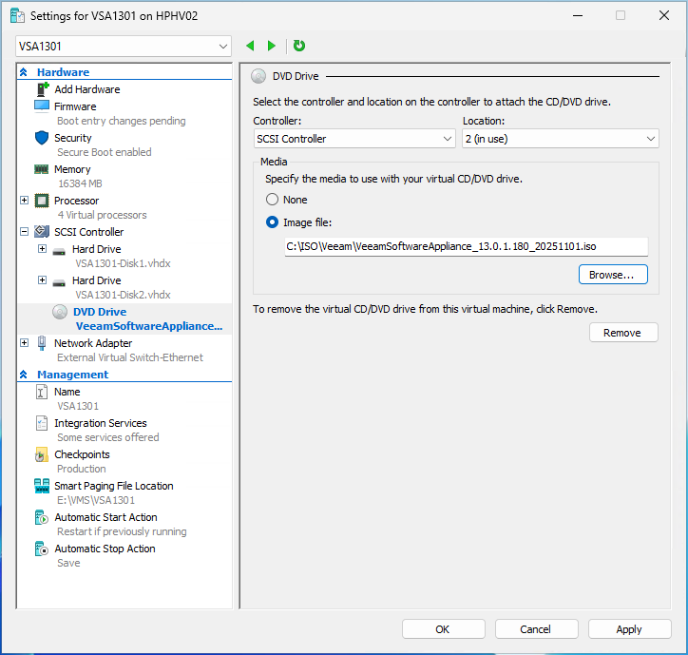Screen dimensions: 688x655
Task: Open the VSA1301 virtual machine selector
Action: 124,46
